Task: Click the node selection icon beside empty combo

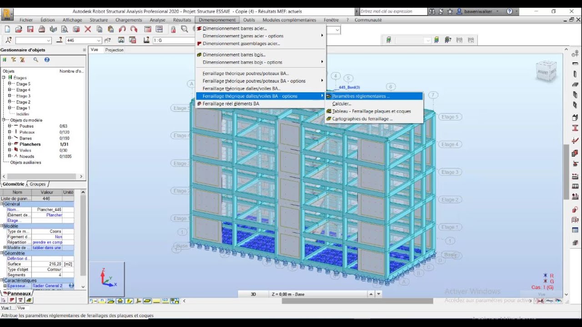Action: pos(9,40)
